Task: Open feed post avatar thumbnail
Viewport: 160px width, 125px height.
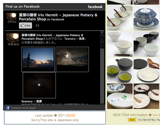Action: point(13,39)
